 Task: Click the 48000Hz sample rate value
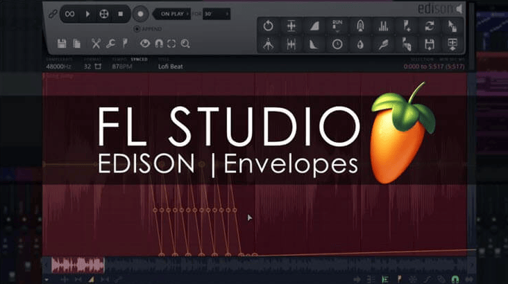click(58, 66)
